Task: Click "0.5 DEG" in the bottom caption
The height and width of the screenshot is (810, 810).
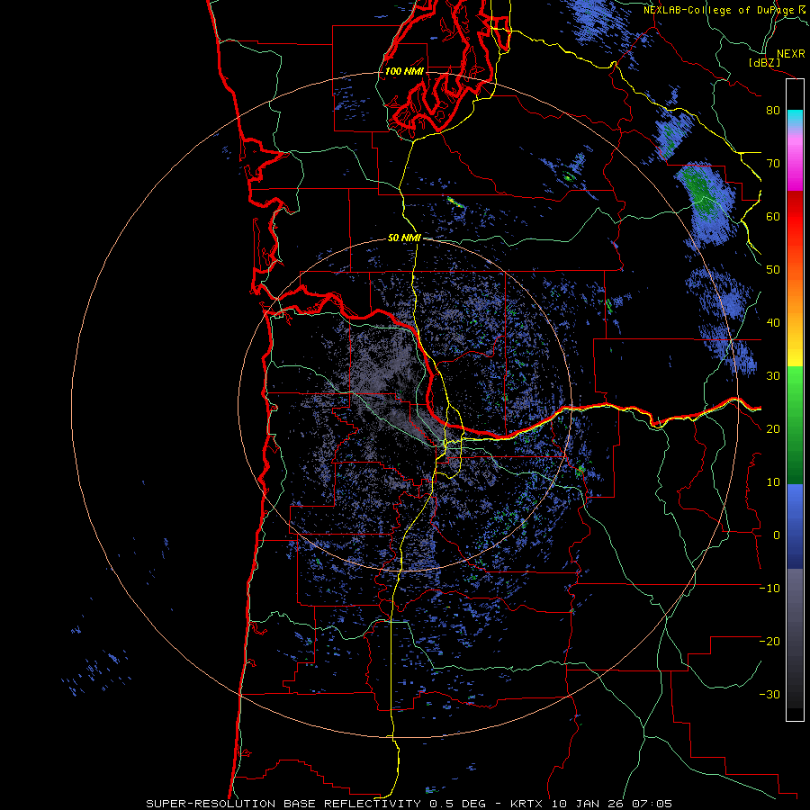Action: 458,804
